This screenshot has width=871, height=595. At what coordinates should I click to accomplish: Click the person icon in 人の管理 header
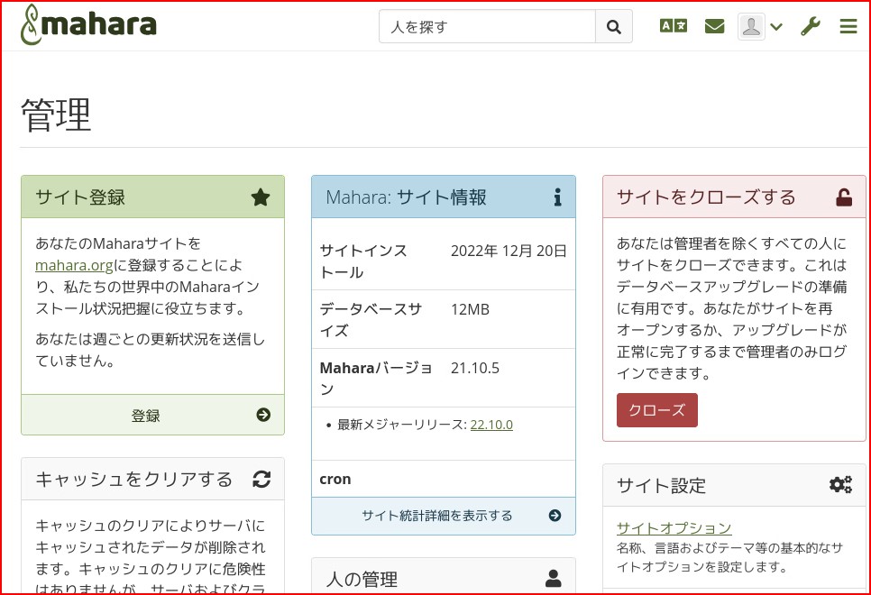(x=554, y=579)
